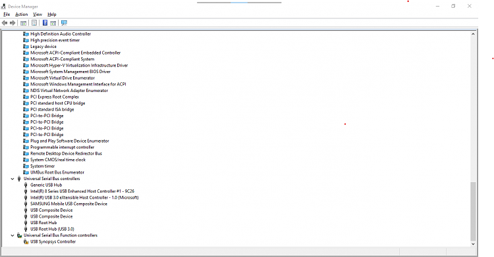
Task: Select High Definition Audio Controller entry
Action: click(x=61, y=34)
